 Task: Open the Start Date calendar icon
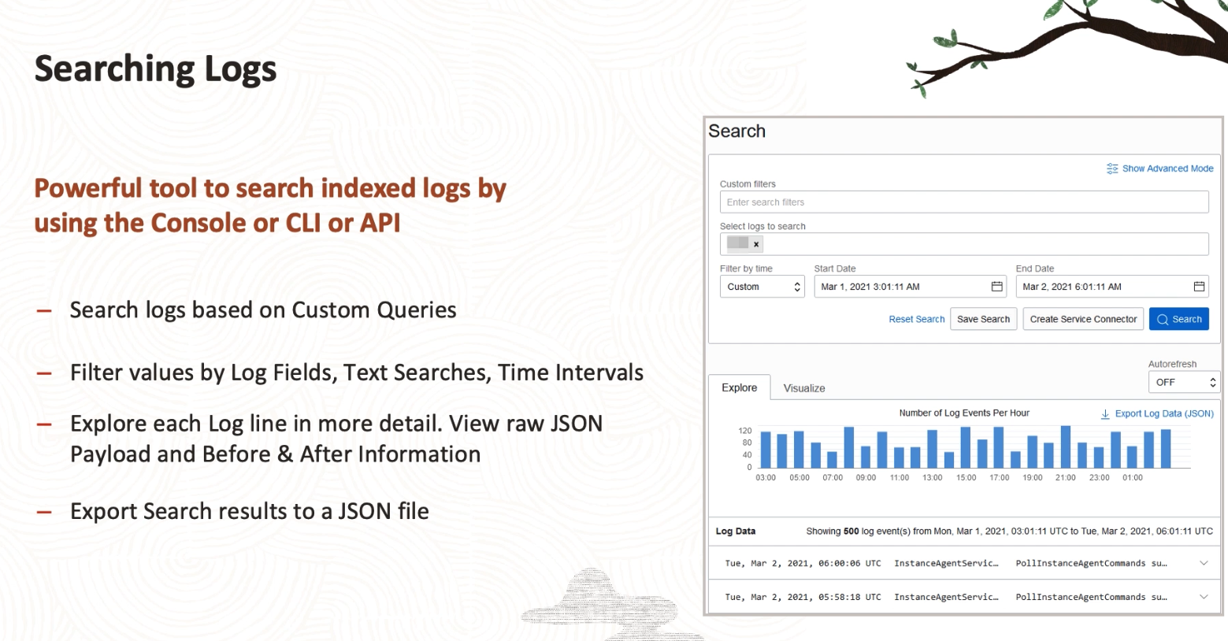click(996, 287)
